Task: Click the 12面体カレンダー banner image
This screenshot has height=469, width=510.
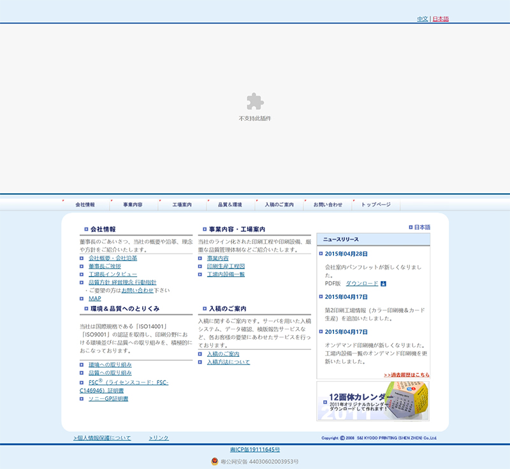Action: (373, 401)
